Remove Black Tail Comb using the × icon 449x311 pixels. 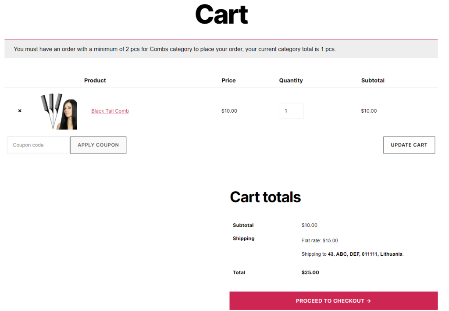pos(20,111)
